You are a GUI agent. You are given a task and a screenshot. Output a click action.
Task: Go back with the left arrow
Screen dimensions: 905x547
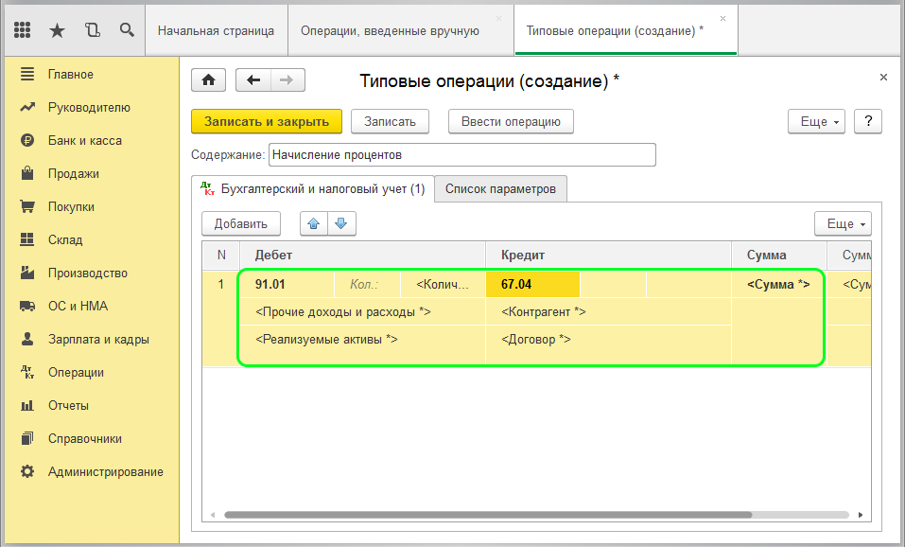click(x=252, y=80)
